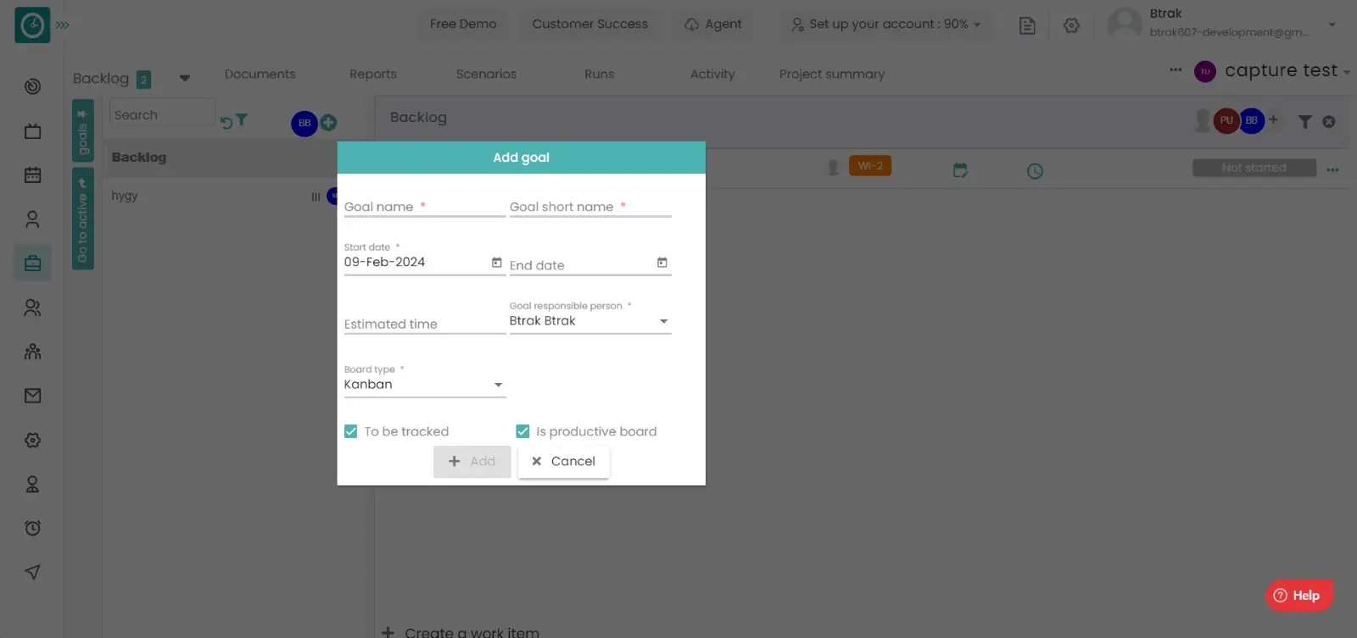Click the red Help button
Viewport: 1357px width, 638px height.
pyautogui.click(x=1298, y=596)
